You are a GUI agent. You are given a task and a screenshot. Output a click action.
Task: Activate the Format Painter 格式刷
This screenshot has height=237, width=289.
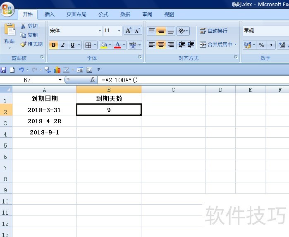(x=31, y=44)
